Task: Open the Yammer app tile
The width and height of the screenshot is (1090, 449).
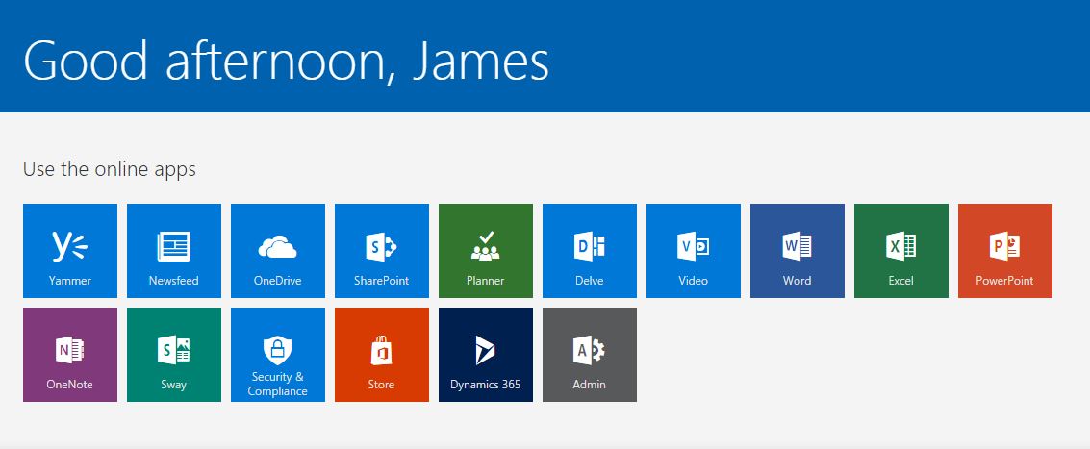Action: click(x=70, y=251)
